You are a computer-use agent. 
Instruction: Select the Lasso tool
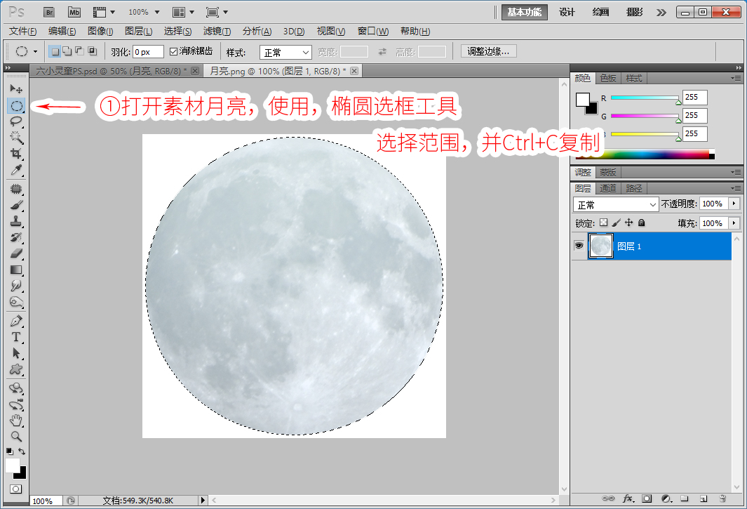tap(16, 121)
